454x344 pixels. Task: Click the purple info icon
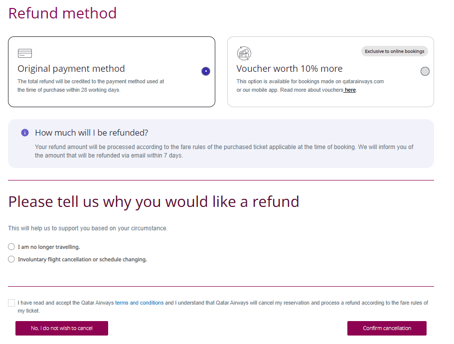(25, 133)
